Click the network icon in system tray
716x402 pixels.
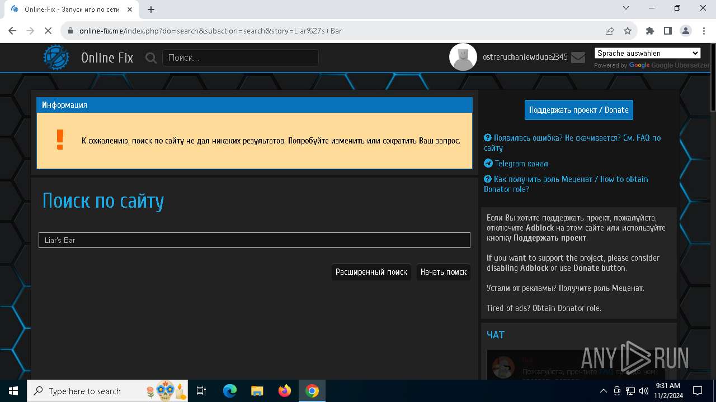click(630, 391)
